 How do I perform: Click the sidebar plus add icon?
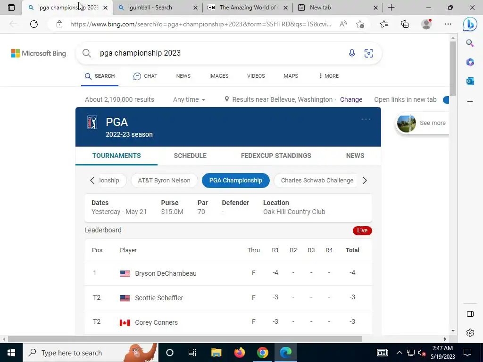coord(470,102)
